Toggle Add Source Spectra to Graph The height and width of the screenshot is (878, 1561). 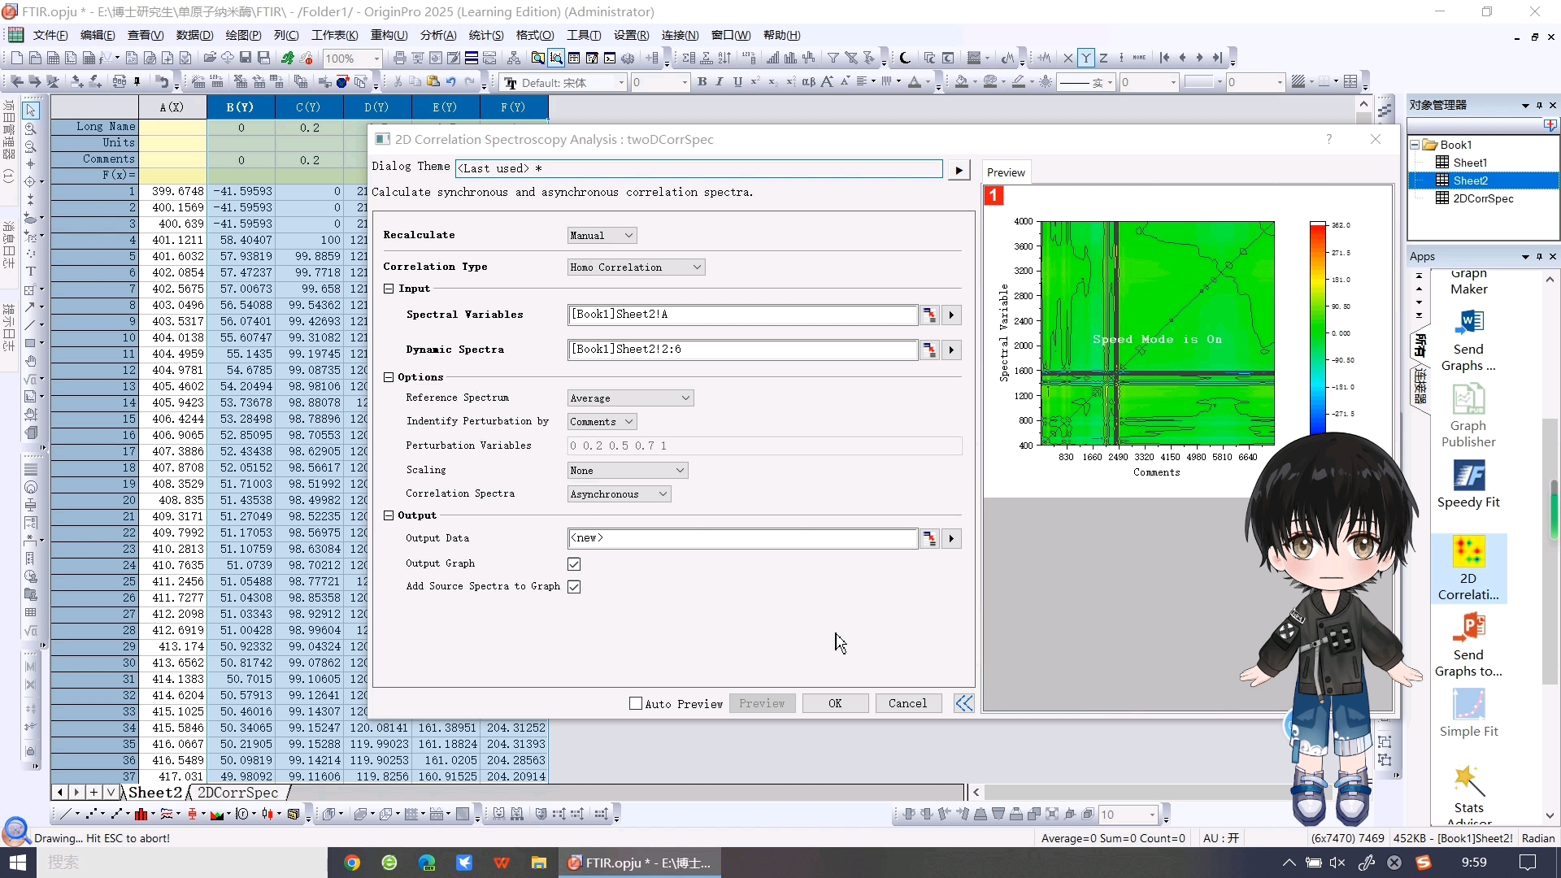[574, 587]
